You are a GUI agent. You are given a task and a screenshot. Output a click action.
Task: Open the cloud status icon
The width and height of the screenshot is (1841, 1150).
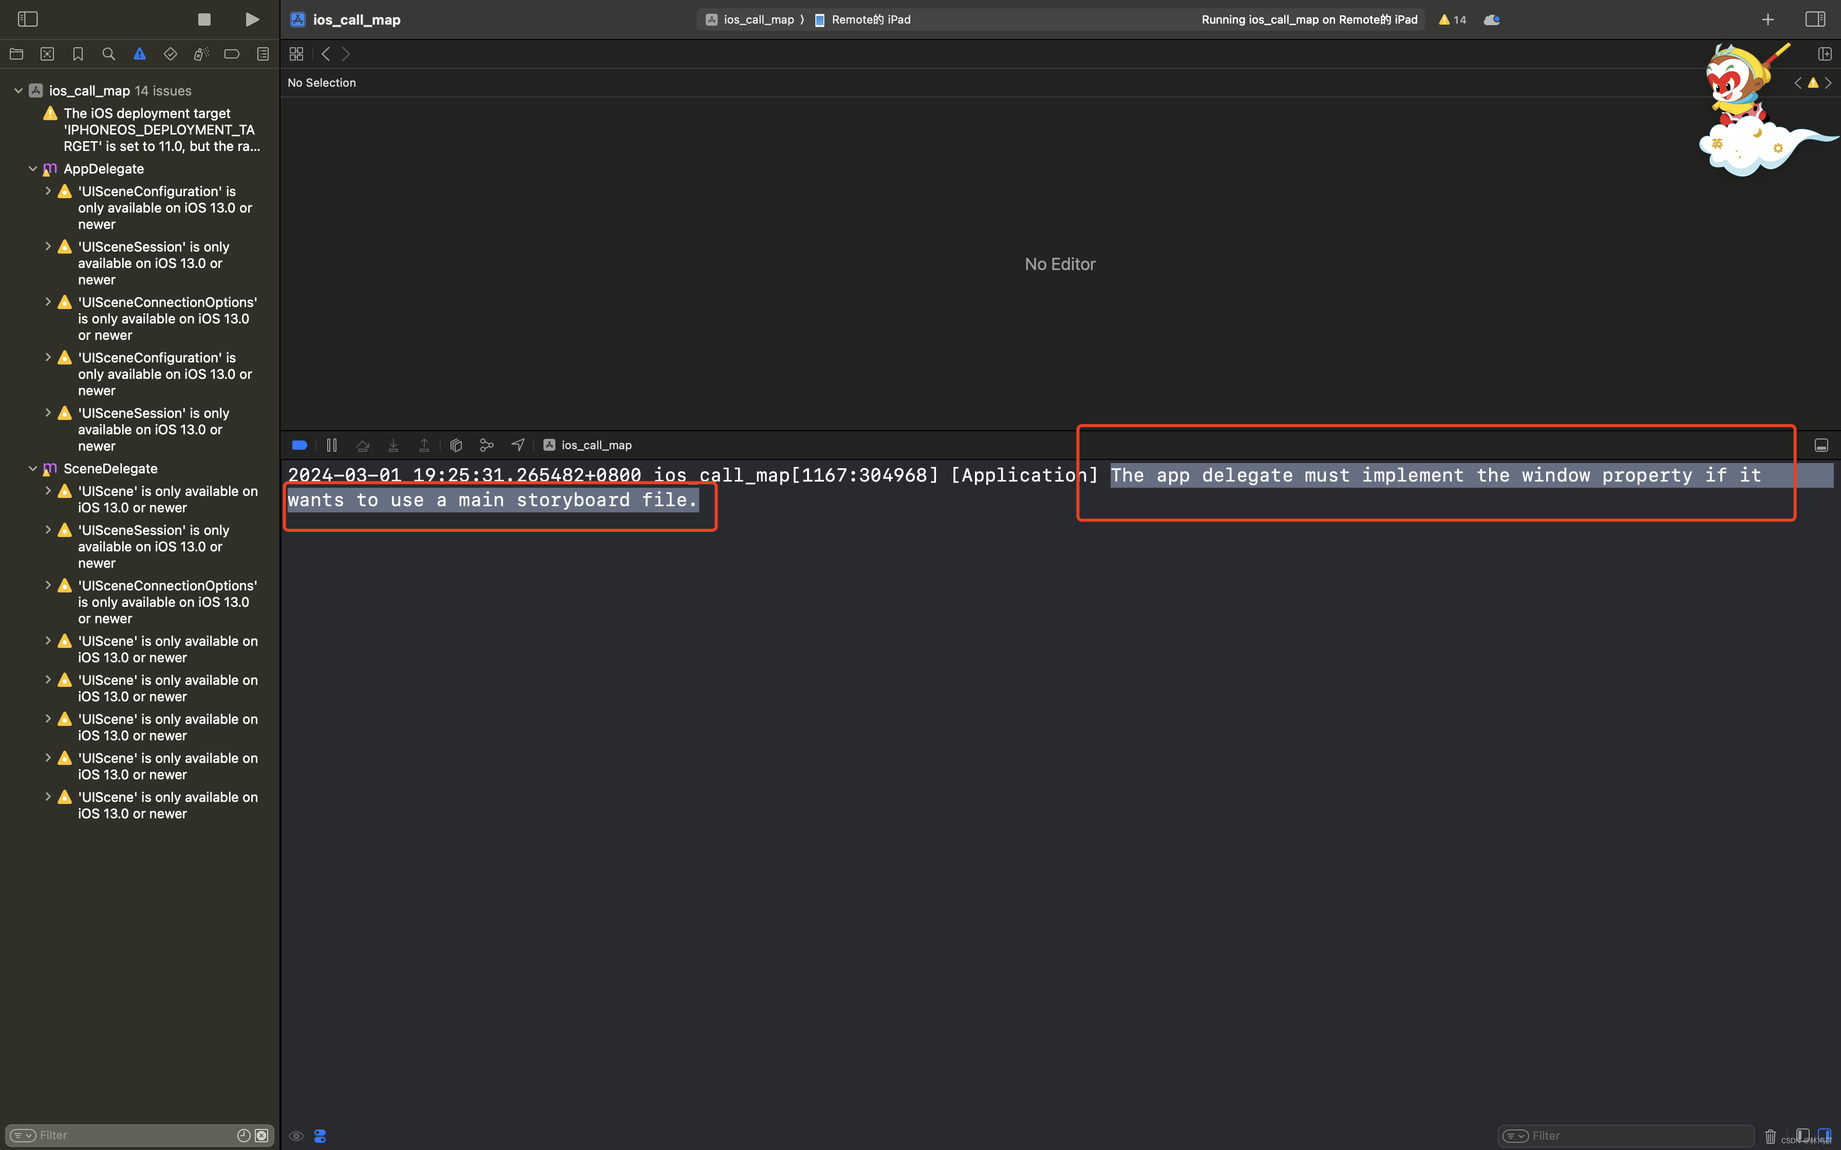pyautogui.click(x=1492, y=20)
